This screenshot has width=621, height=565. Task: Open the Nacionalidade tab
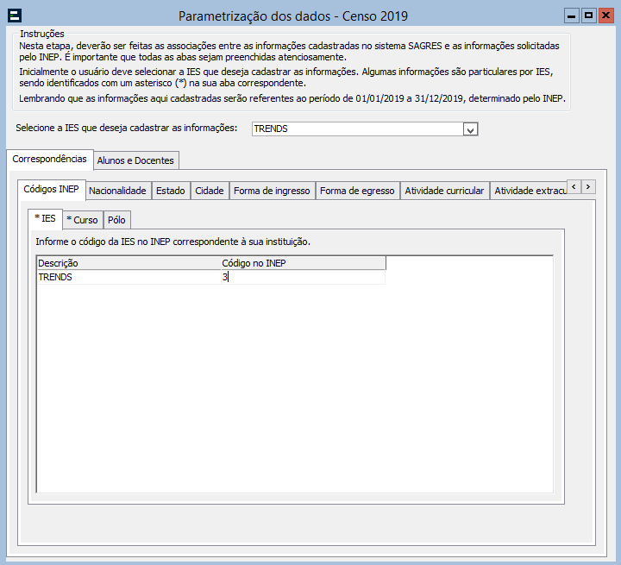click(117, 191)
